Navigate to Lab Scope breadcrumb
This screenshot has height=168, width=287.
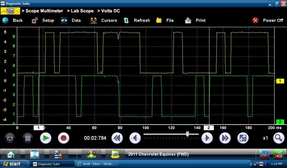coord(80,11)
